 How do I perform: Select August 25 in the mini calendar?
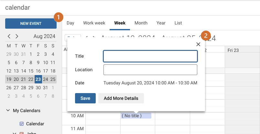pyautogui.click(x=53, y=79)
